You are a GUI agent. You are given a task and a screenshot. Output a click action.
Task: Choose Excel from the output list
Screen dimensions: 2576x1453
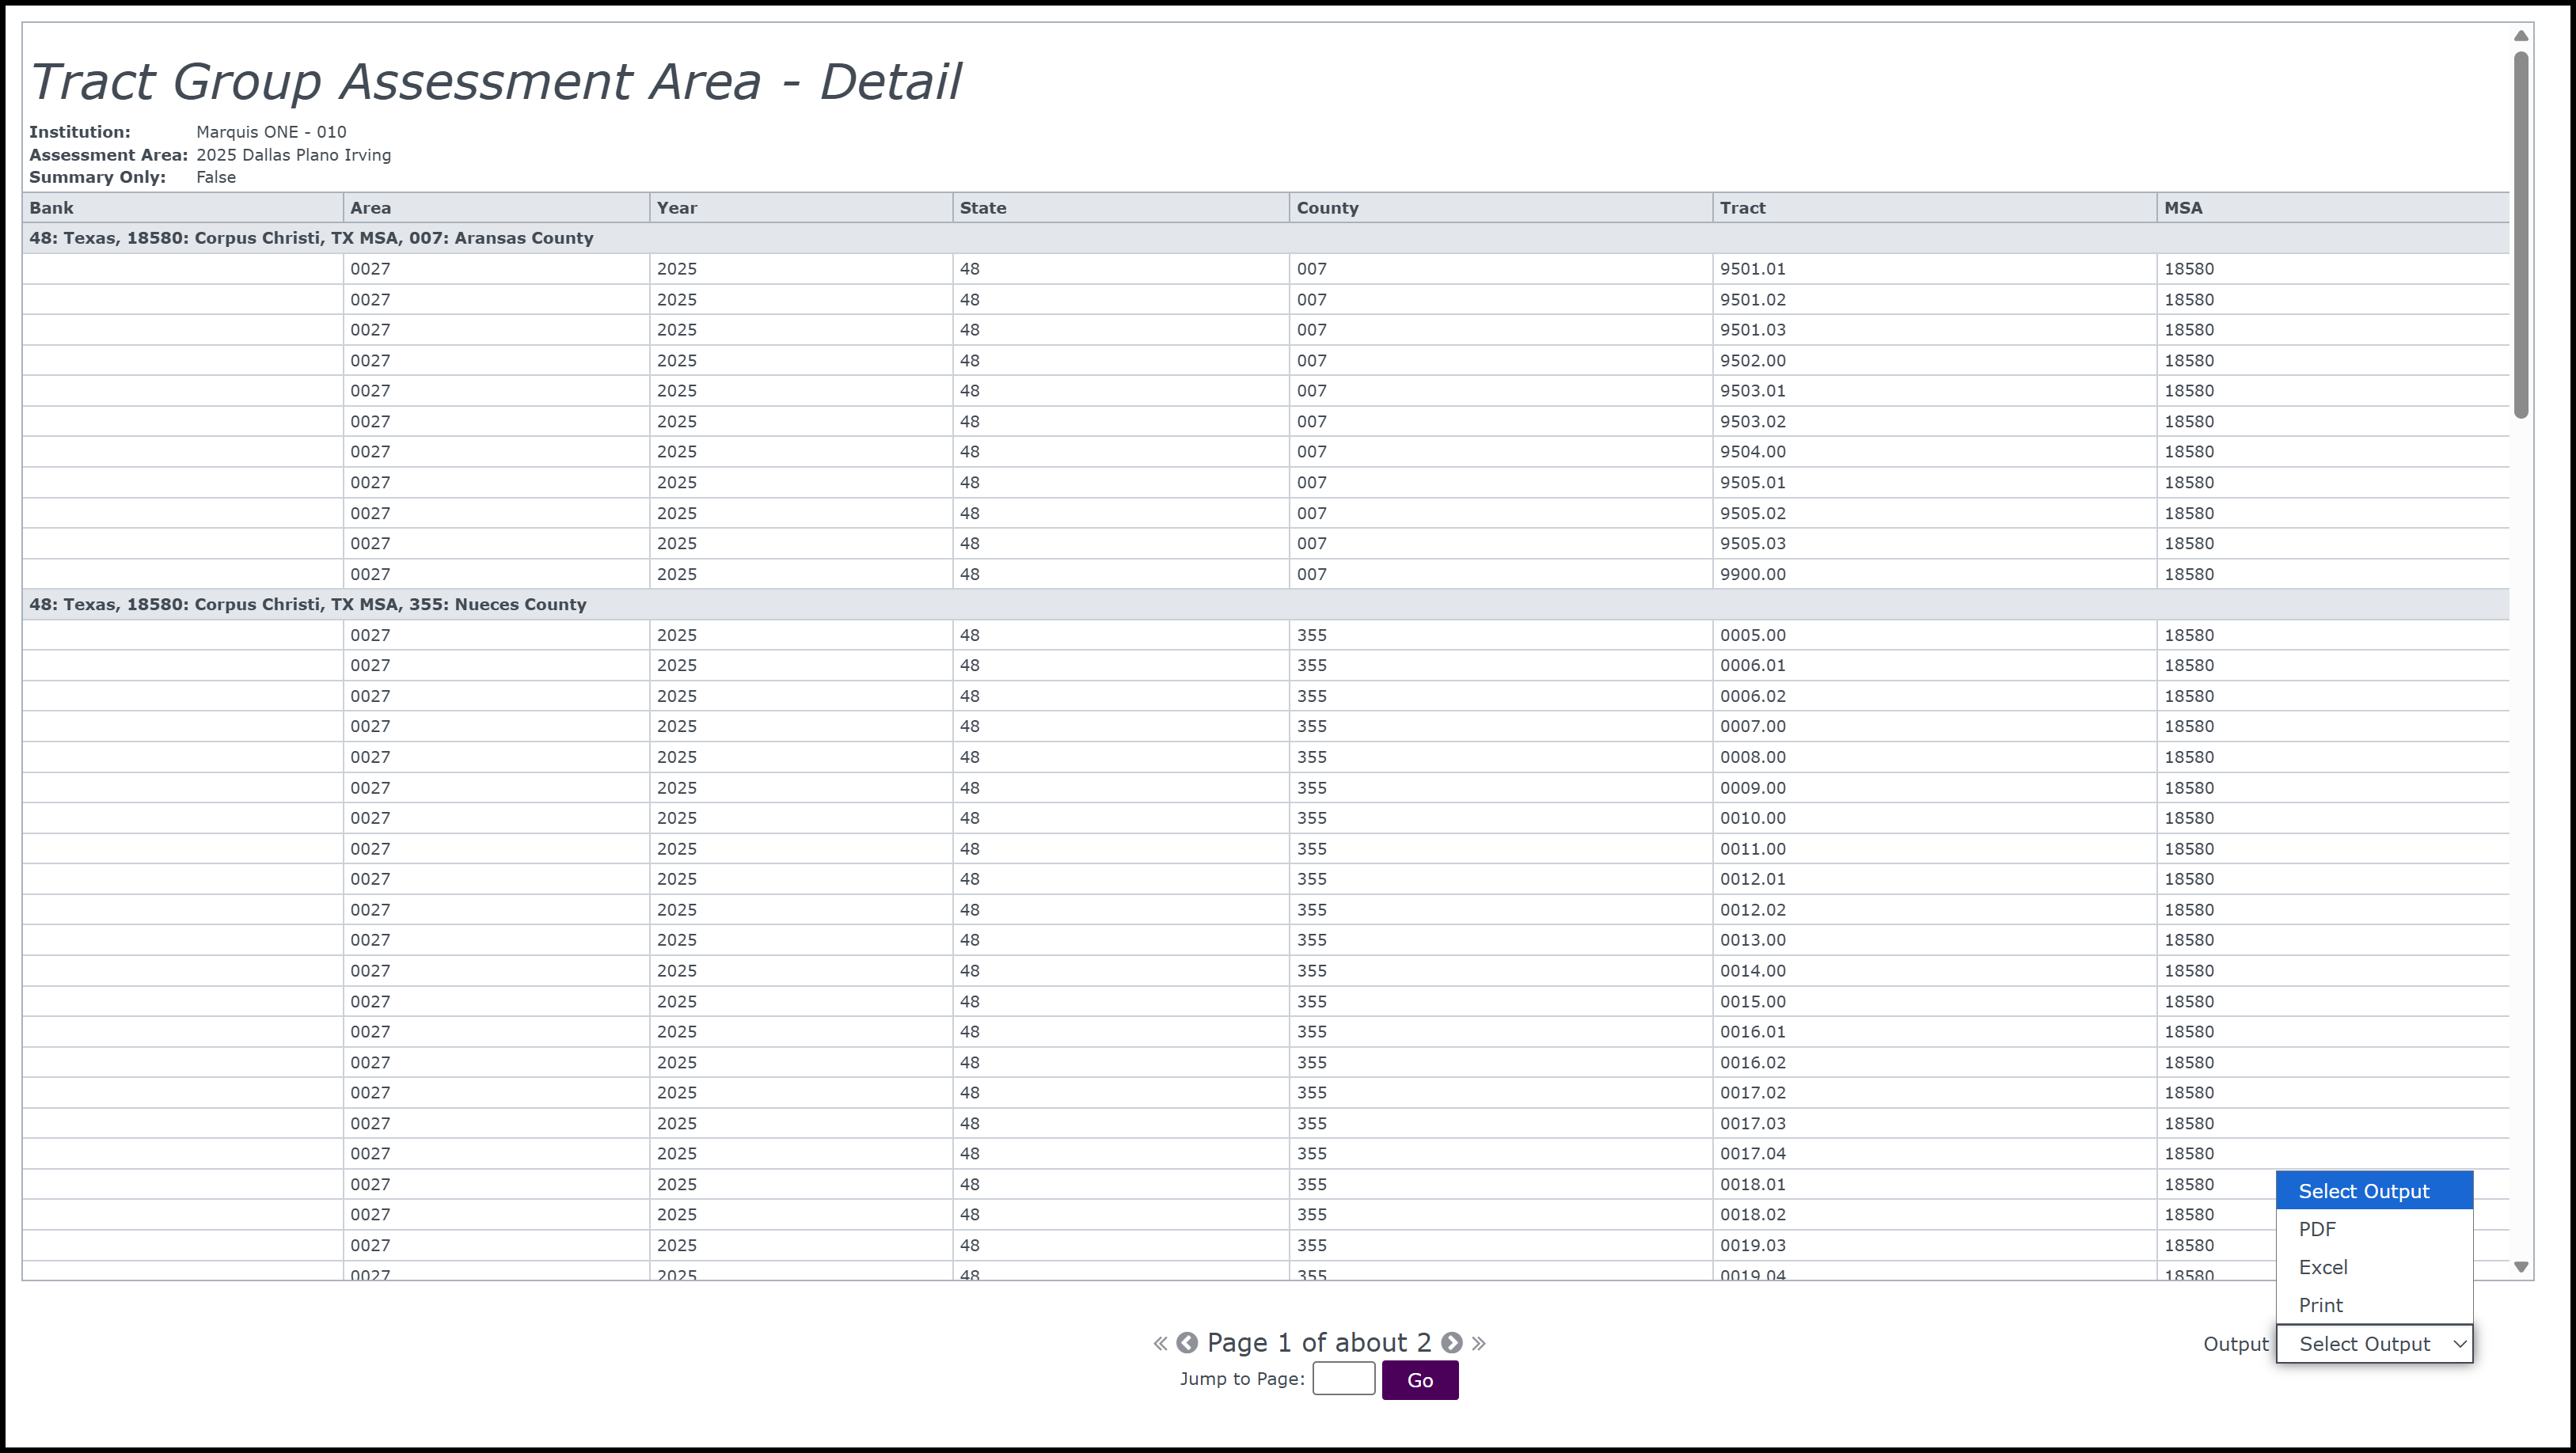pos(2323,1267)
